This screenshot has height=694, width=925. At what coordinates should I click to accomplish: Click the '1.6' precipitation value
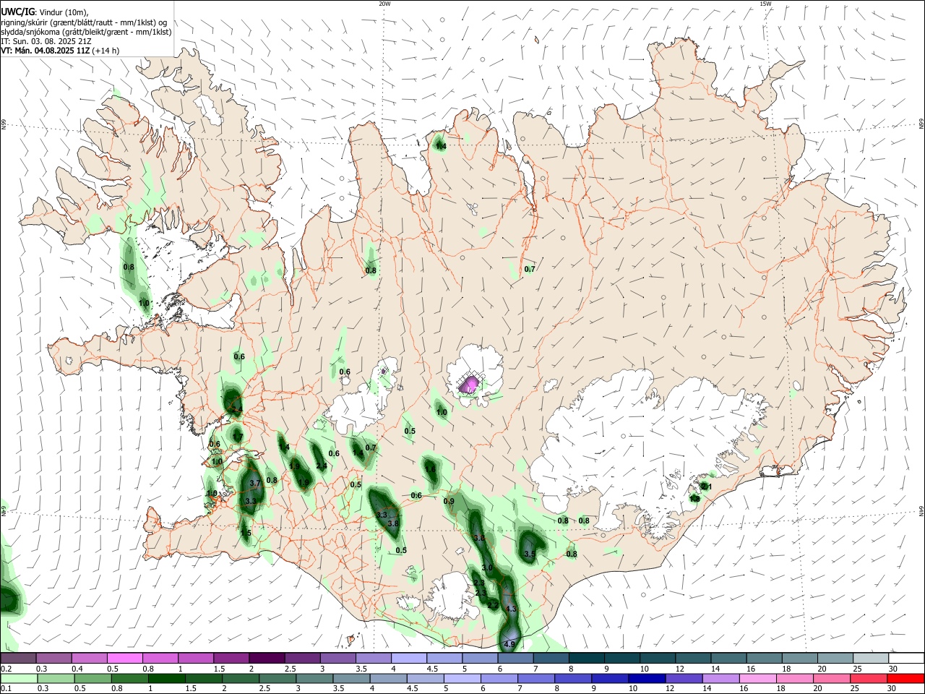[430, 468]
